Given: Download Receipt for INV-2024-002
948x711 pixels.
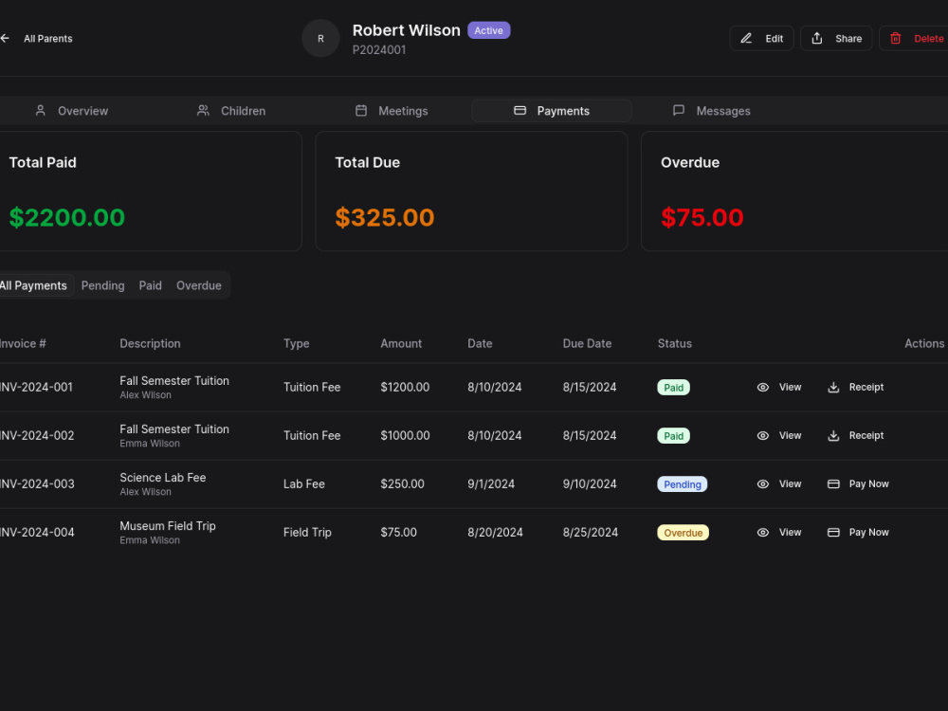Looking at the screenshot, I should pos(866,436).
